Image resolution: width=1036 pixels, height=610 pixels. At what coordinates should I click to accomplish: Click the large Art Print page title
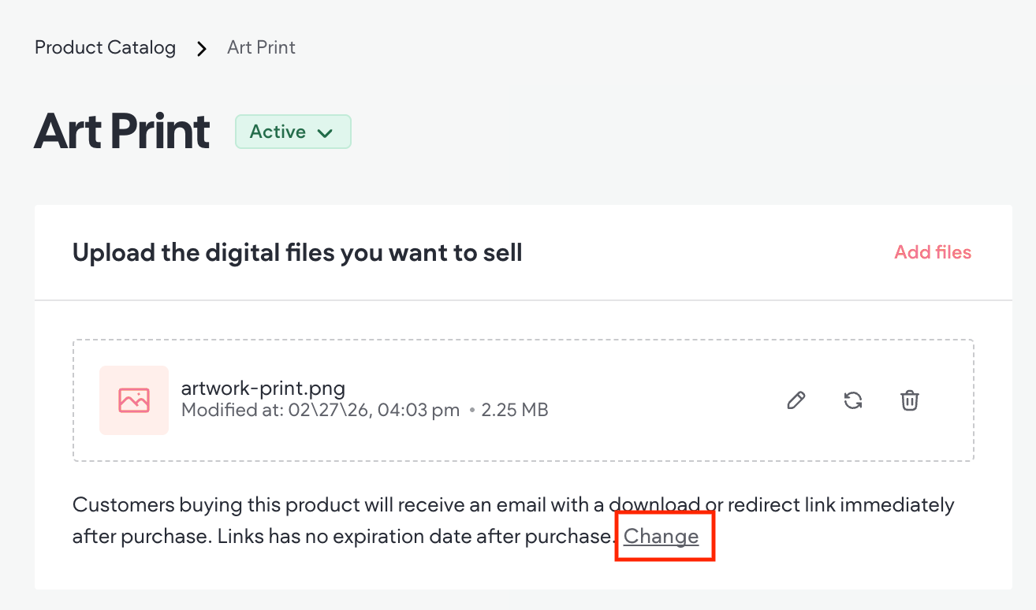[x=122, y=131]
